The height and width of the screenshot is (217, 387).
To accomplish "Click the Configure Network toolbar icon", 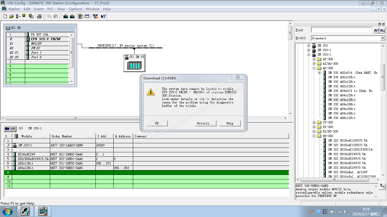I will [95, 16].
